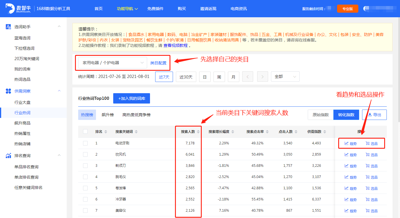Click the 排名查询 section icon
This screenshot has width=400, height=218.
coord(9,156)
